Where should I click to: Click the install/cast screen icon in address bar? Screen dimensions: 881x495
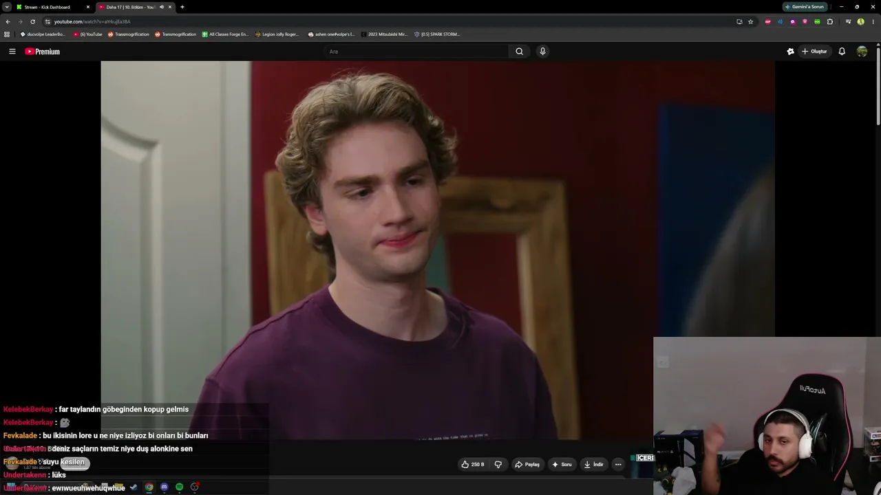(x=739, y=21)
